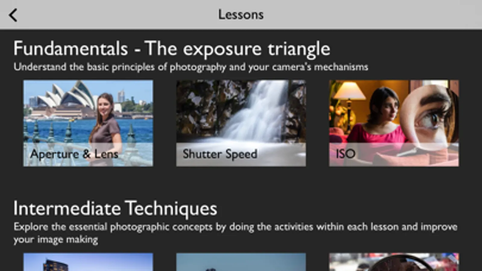Viewport: 482px width, 271px height.
Task: Click the 'Fundamentals - The exposure triangle' heading
Action: 172,48
